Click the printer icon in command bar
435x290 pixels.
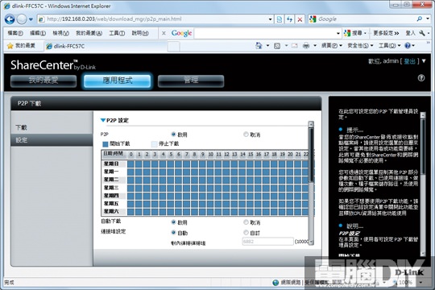(306, 45)
